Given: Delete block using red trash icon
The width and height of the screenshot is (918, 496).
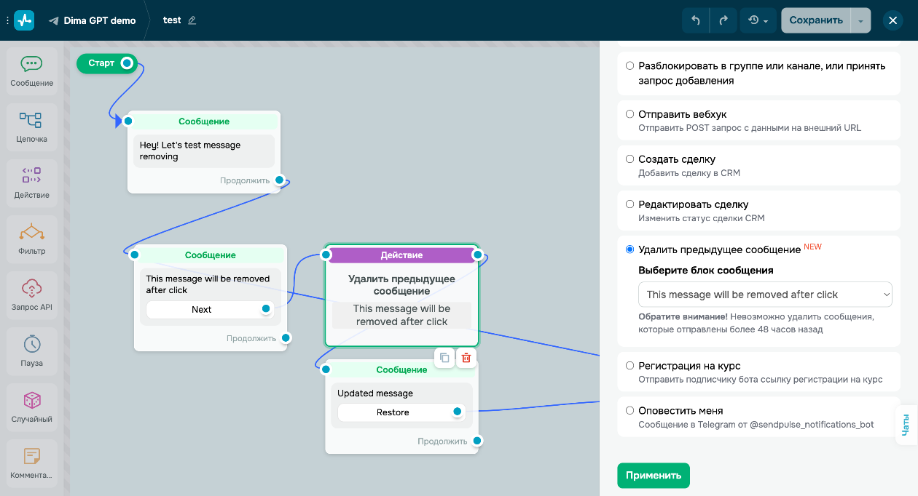Looking at the screenshot, I should (466, 358).
